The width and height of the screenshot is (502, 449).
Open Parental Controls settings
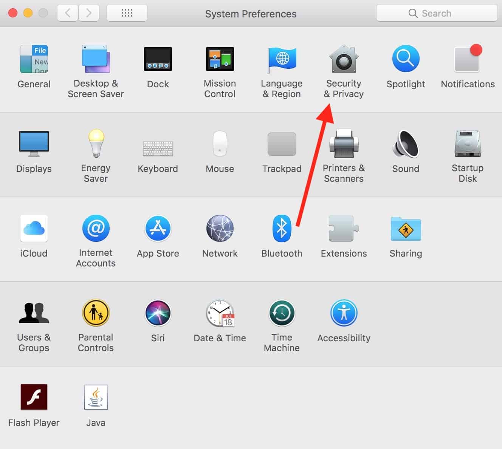pos(96,313)
